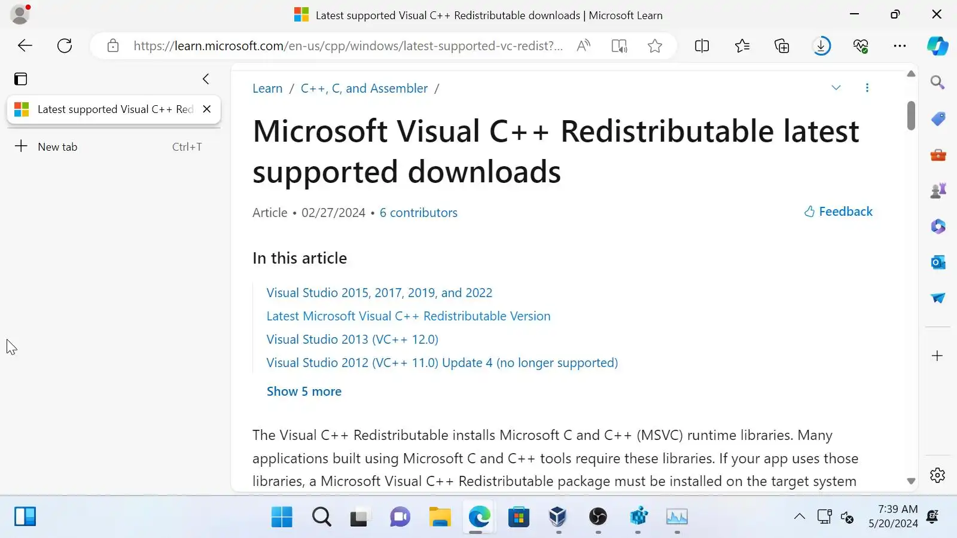This screenshot has height=538, width=957.
Task: Open Task View from the taskbar
Action: click(x=360, y=516)
